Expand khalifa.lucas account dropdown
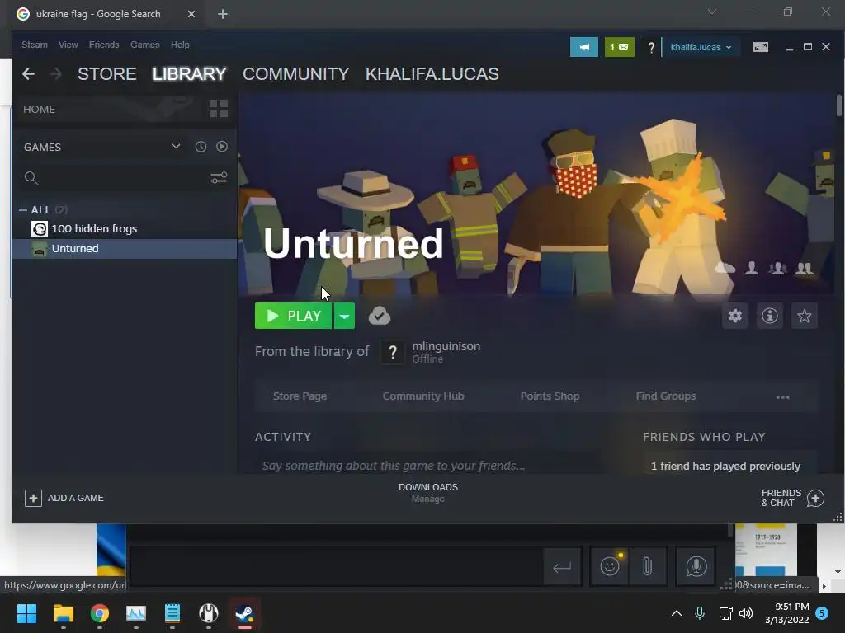The height and width of the screenshot is (633, 845). [x=701, y=47]
